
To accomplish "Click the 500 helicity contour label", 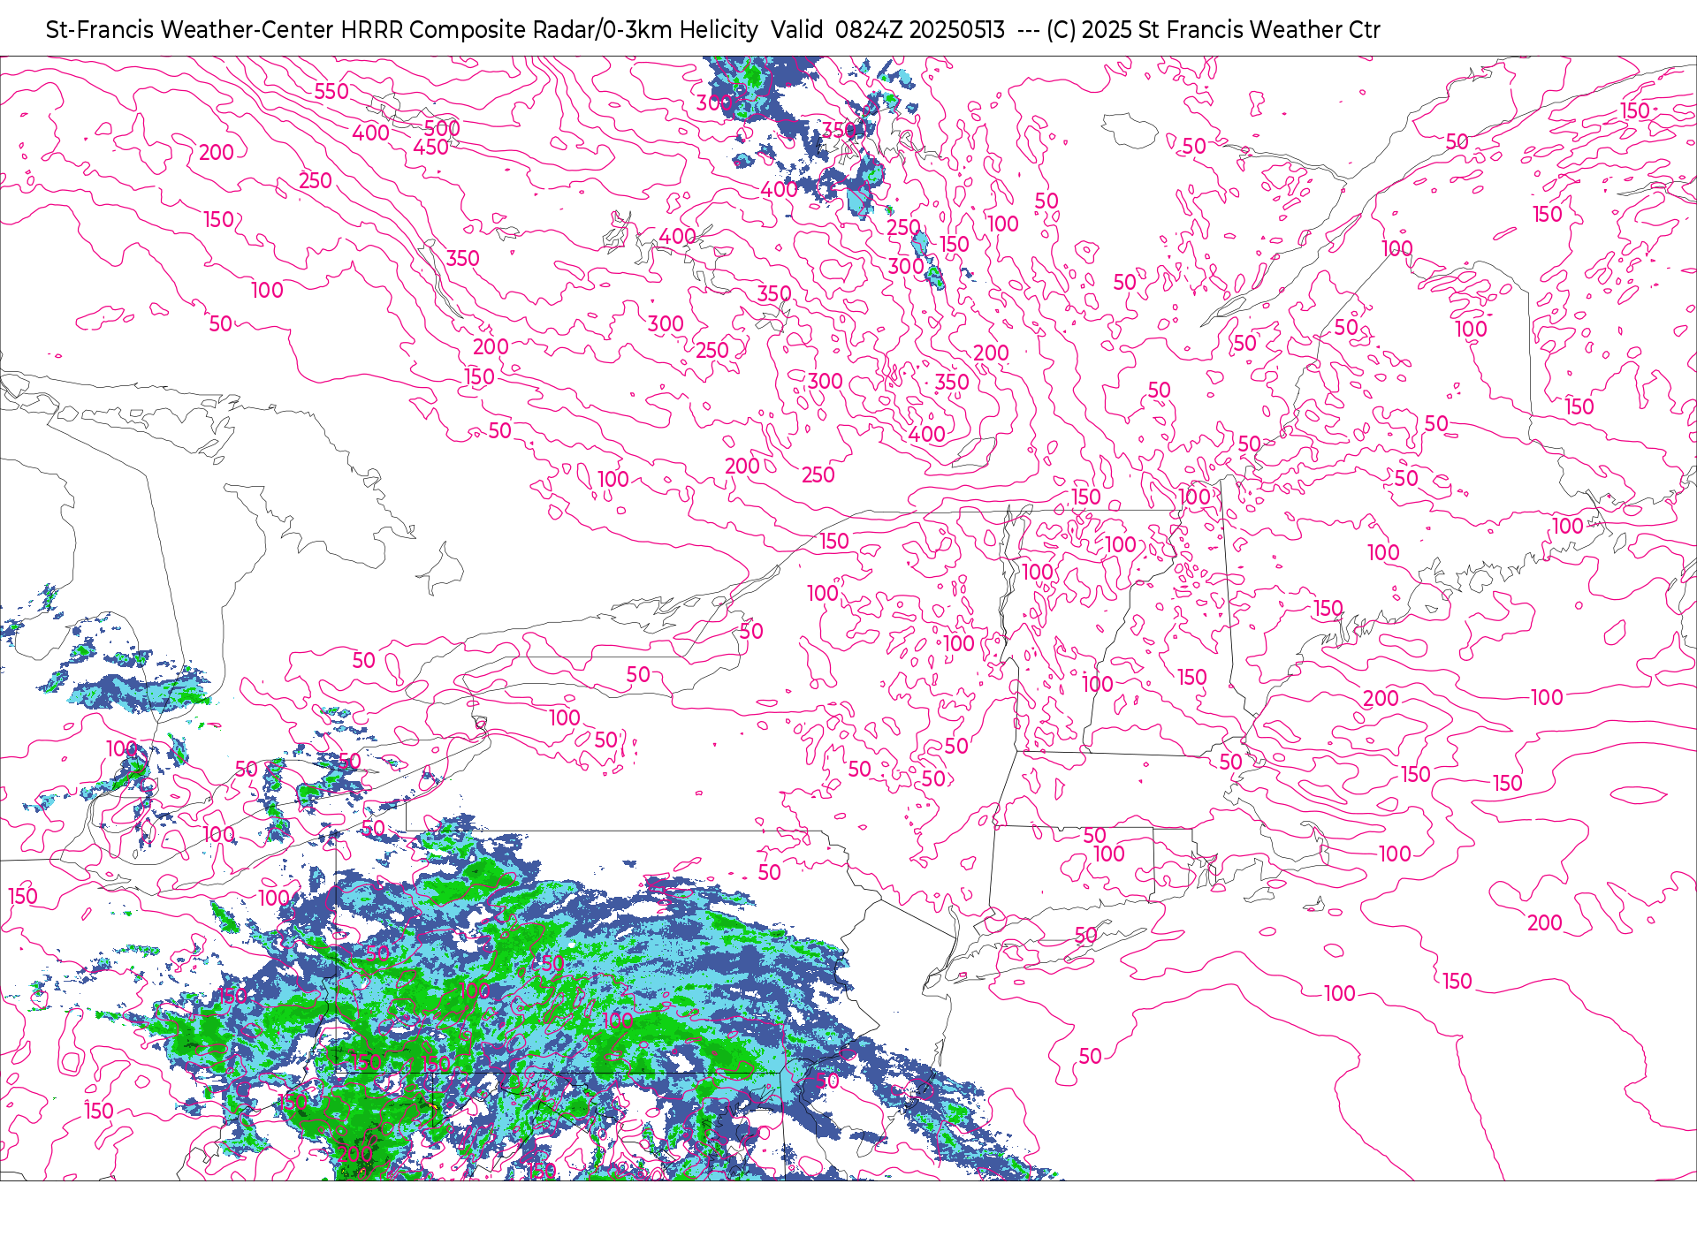I will (442, 128).
